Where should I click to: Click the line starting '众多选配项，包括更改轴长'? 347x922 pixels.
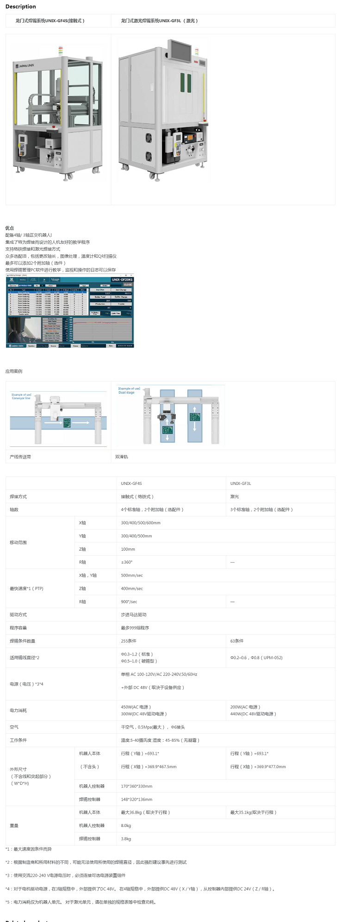coord(61,256)
